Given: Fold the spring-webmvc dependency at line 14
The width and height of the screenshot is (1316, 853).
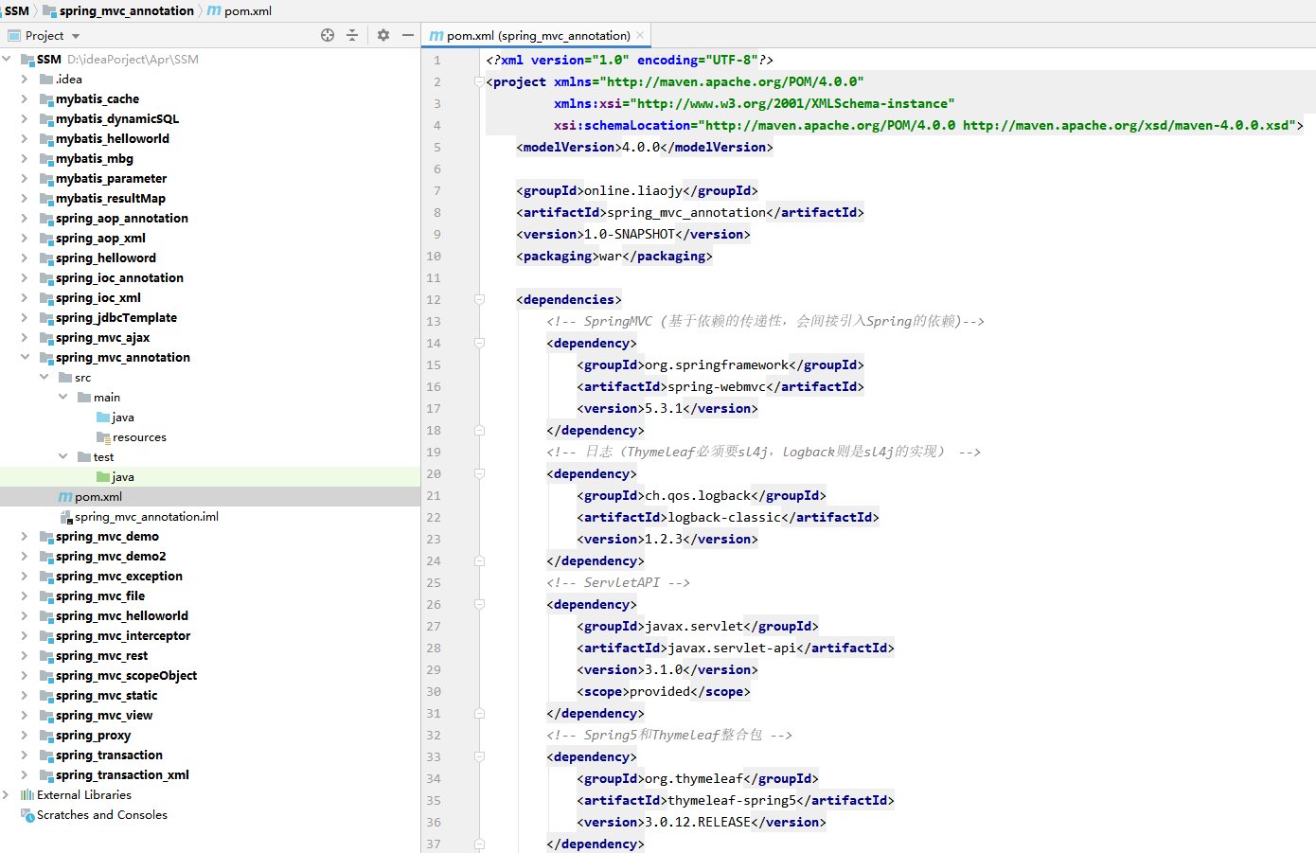Looking at the screenshot, I should click(x=479, y=343).
